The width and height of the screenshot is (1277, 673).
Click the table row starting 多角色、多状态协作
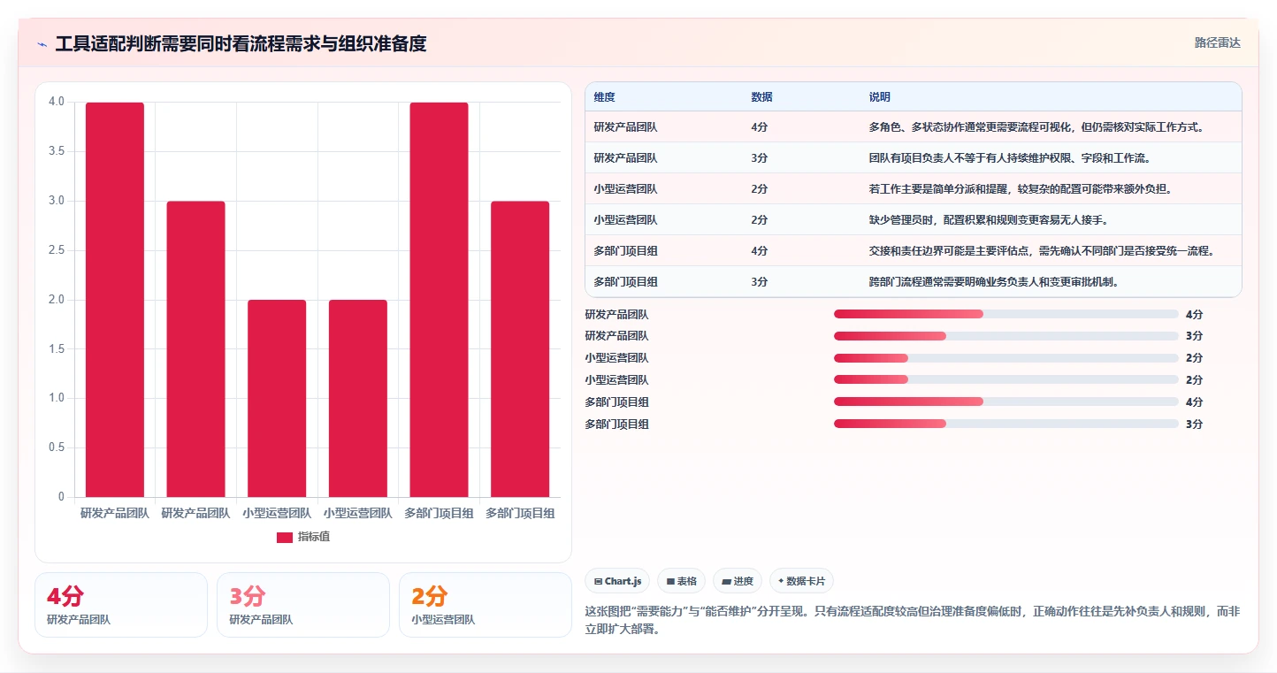click(x=914, y=126)
